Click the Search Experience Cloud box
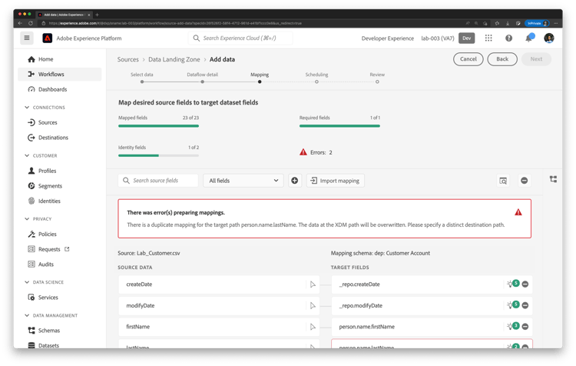This screenshot has width=576, height=366. coord(240,38)
